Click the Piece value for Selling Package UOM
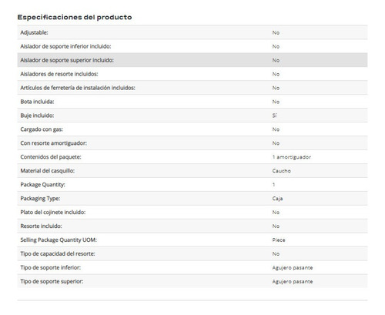Viewport: 385px width, 315px height. click(x=279, y=240)
